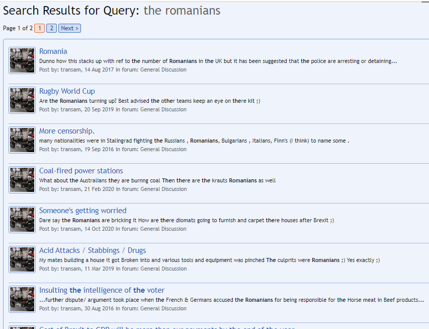Open the 'Romania' thread title link
This screenshot has height=329, width=429.
click(x=53, y=51)
